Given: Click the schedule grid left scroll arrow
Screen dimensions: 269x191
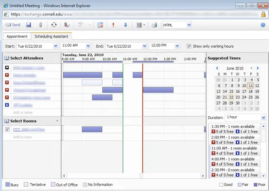Looking at the screenshot, I should pyautogui.click(x=64, y=176).
